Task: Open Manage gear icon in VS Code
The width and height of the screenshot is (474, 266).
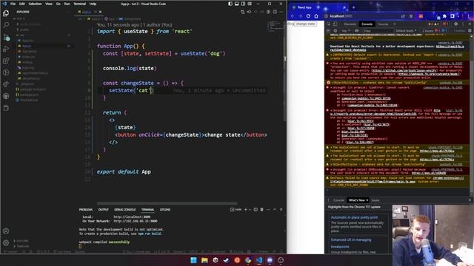Action: [x=6, y=242]
